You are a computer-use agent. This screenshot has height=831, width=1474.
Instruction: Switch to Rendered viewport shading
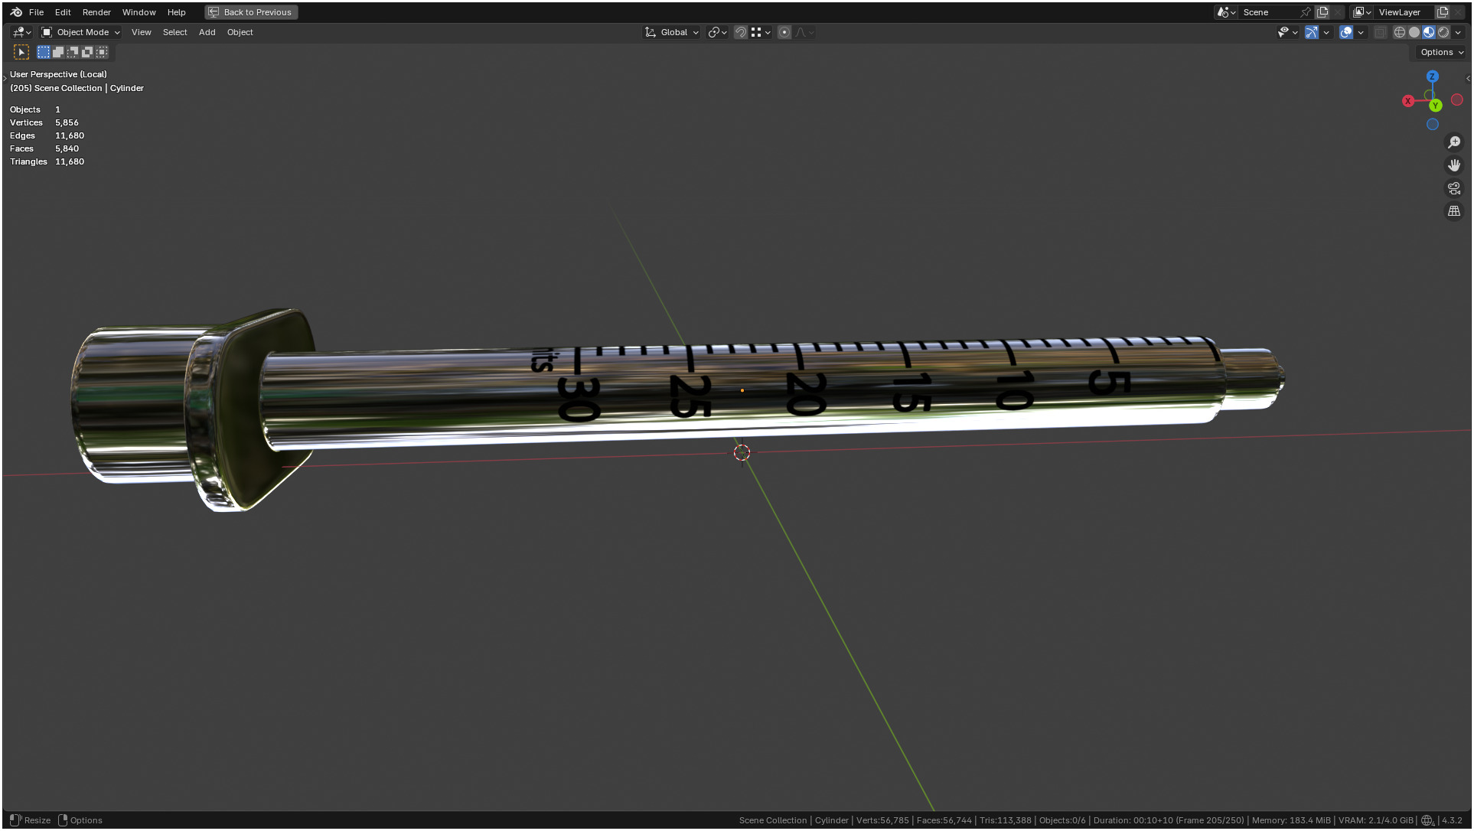[x=1443, y=32]
